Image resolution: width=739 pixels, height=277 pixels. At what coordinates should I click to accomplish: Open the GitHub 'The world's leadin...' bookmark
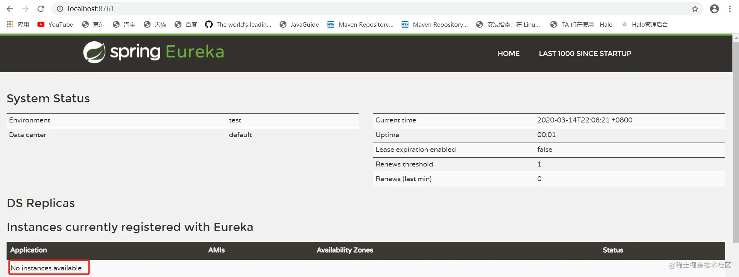point(238,24)
